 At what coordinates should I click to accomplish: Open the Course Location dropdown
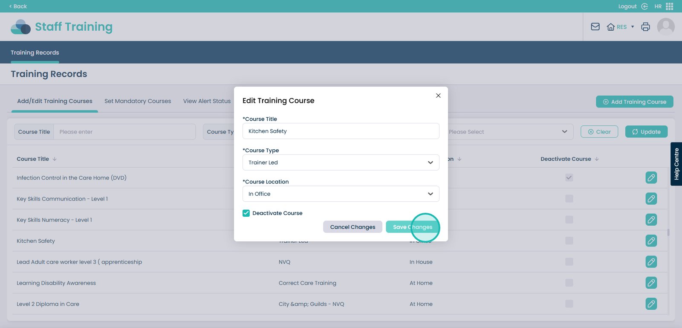pos(341,194)
